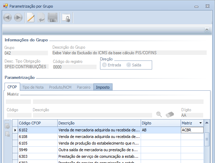Open the Produto/NCM tab
The image size is (215, 163).
click(60, 87)
